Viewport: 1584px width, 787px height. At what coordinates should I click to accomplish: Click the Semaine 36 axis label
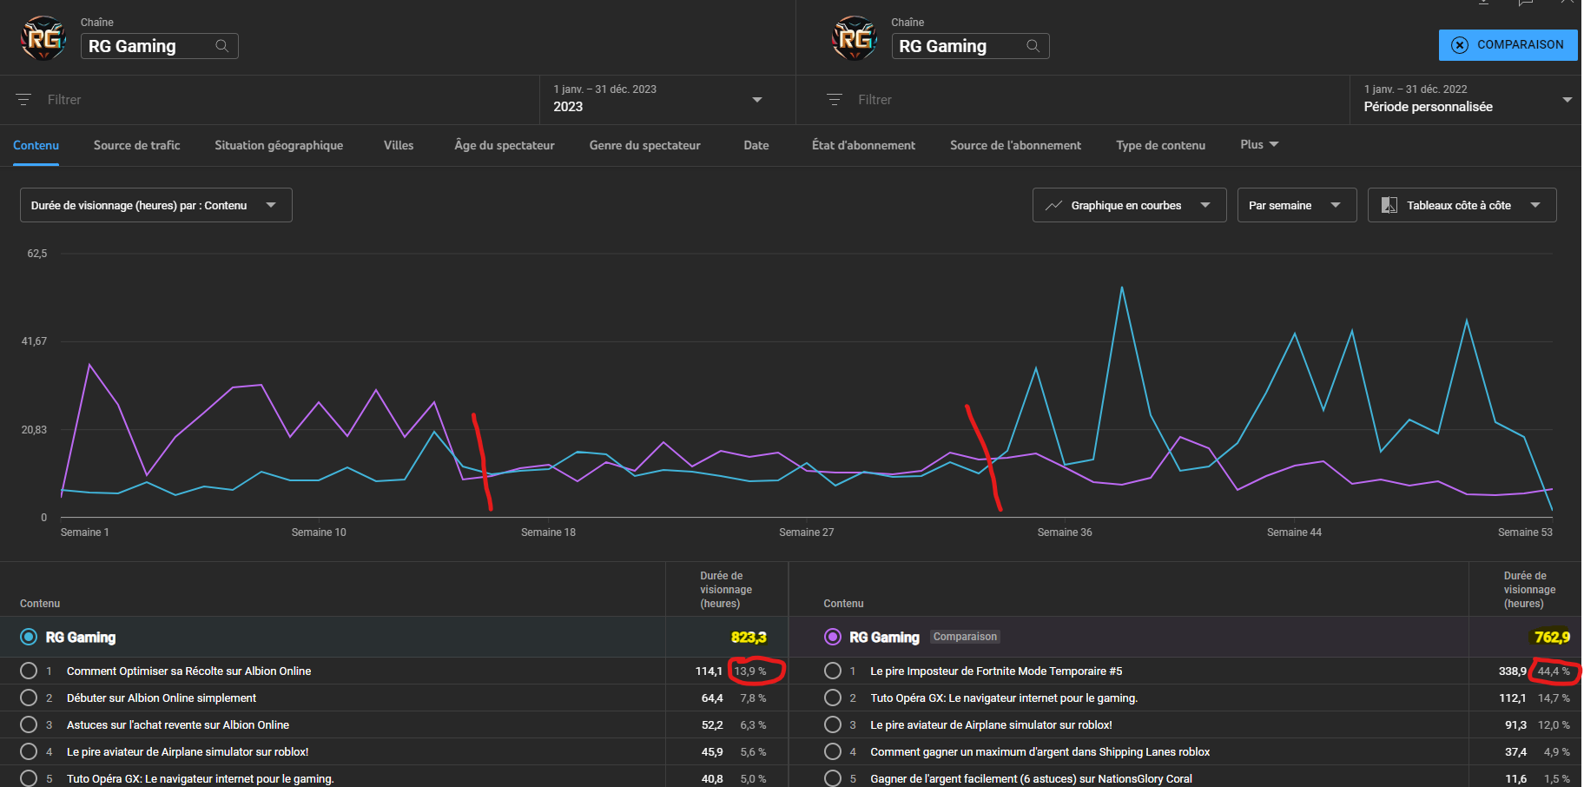(x=1065, y=532)
